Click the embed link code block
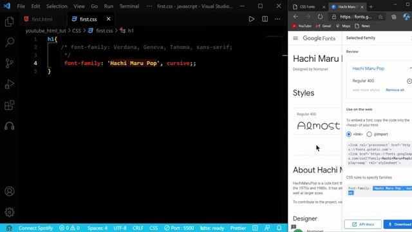 click(x=379, y=154)
